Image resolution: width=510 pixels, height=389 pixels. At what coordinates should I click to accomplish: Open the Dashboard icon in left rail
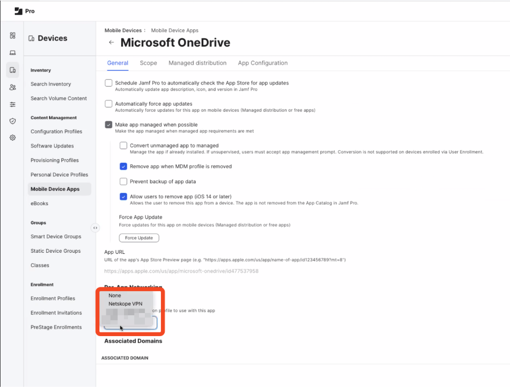[x=13, y=35]
